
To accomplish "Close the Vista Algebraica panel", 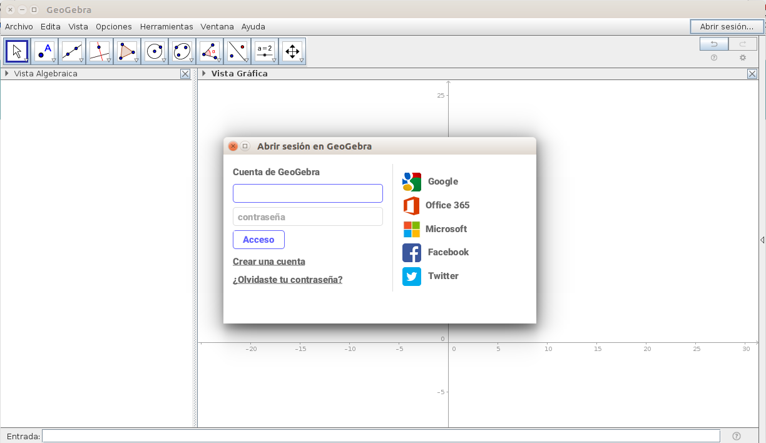I will pyautogui.click(x=185, y=74).
